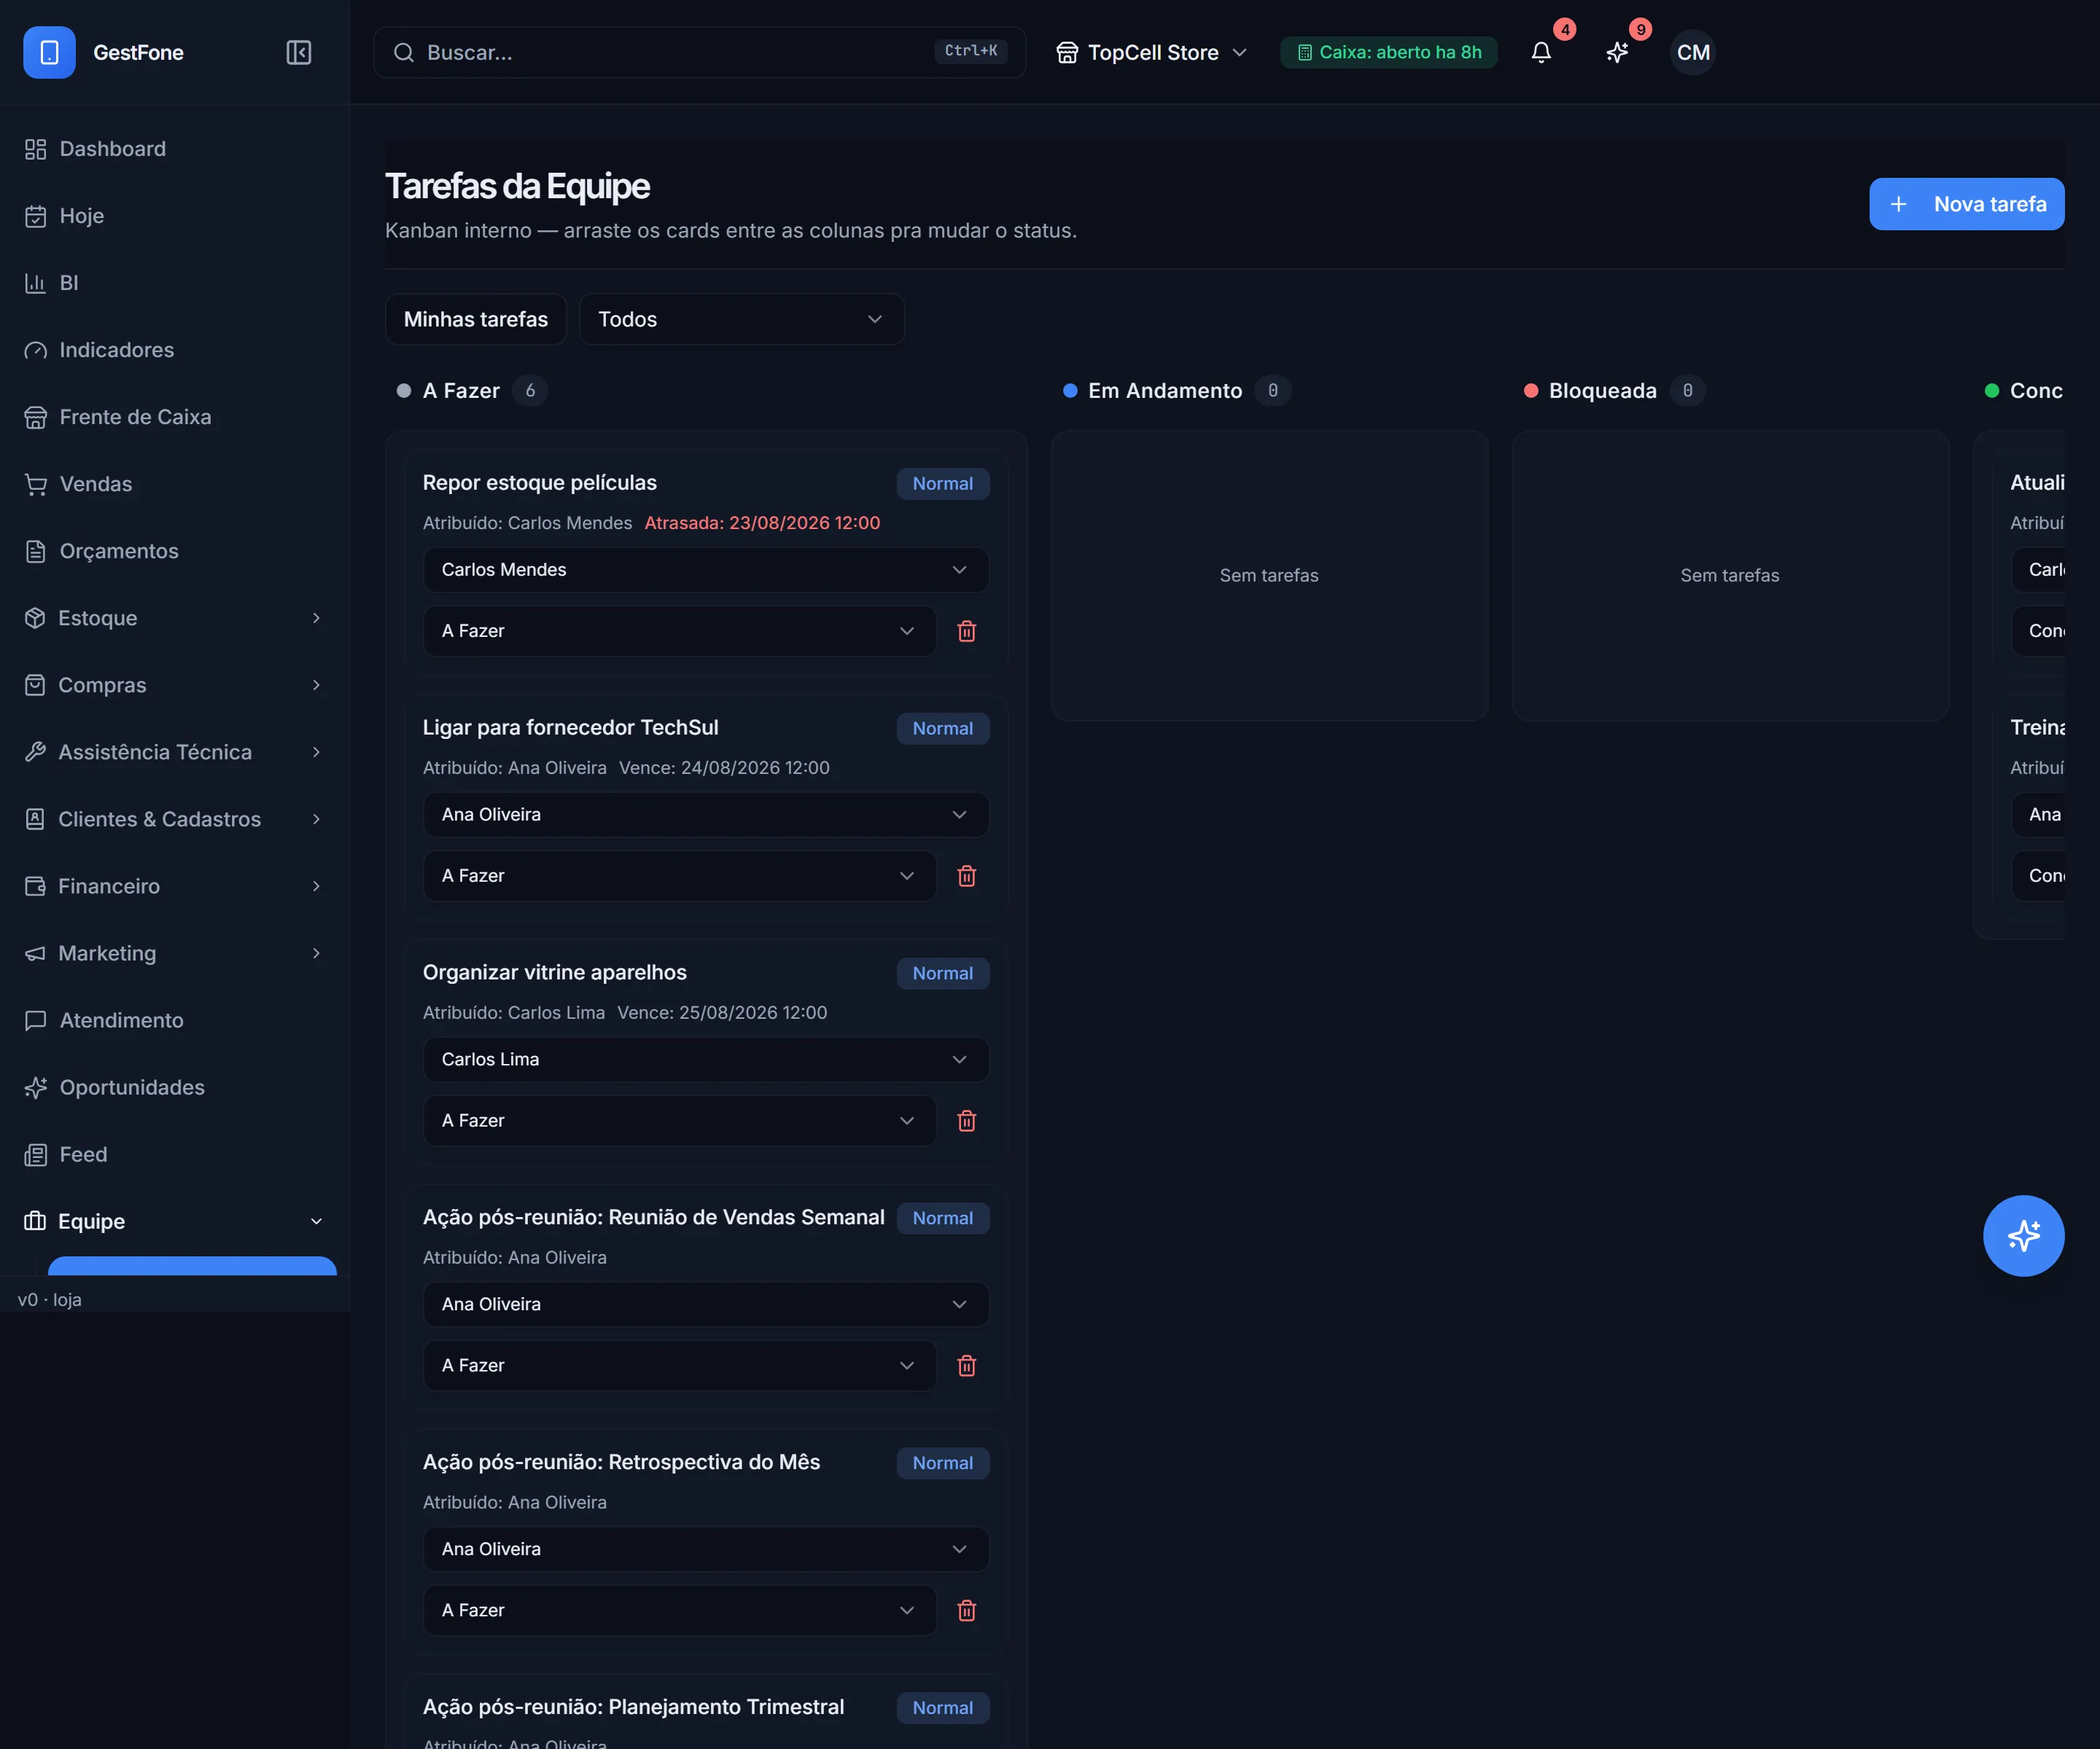Expand the Assistência Técnica submenu chevron
The height and width of the screenshot is (1749, 2100).
[316, 751]
